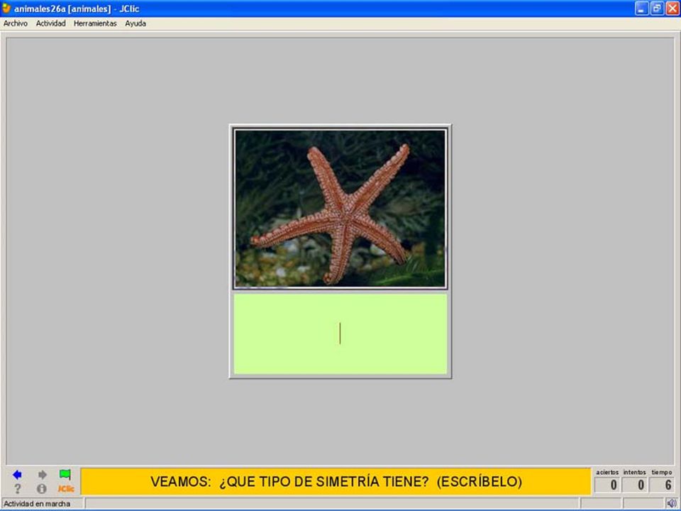The width and height of the screenshot is (681, 511).
Task: Click the tiempo counter
Action: click(x=661, y=485)
